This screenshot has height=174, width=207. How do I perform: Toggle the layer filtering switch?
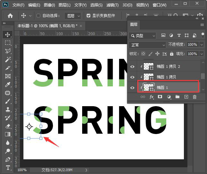[x=203, y=35]
